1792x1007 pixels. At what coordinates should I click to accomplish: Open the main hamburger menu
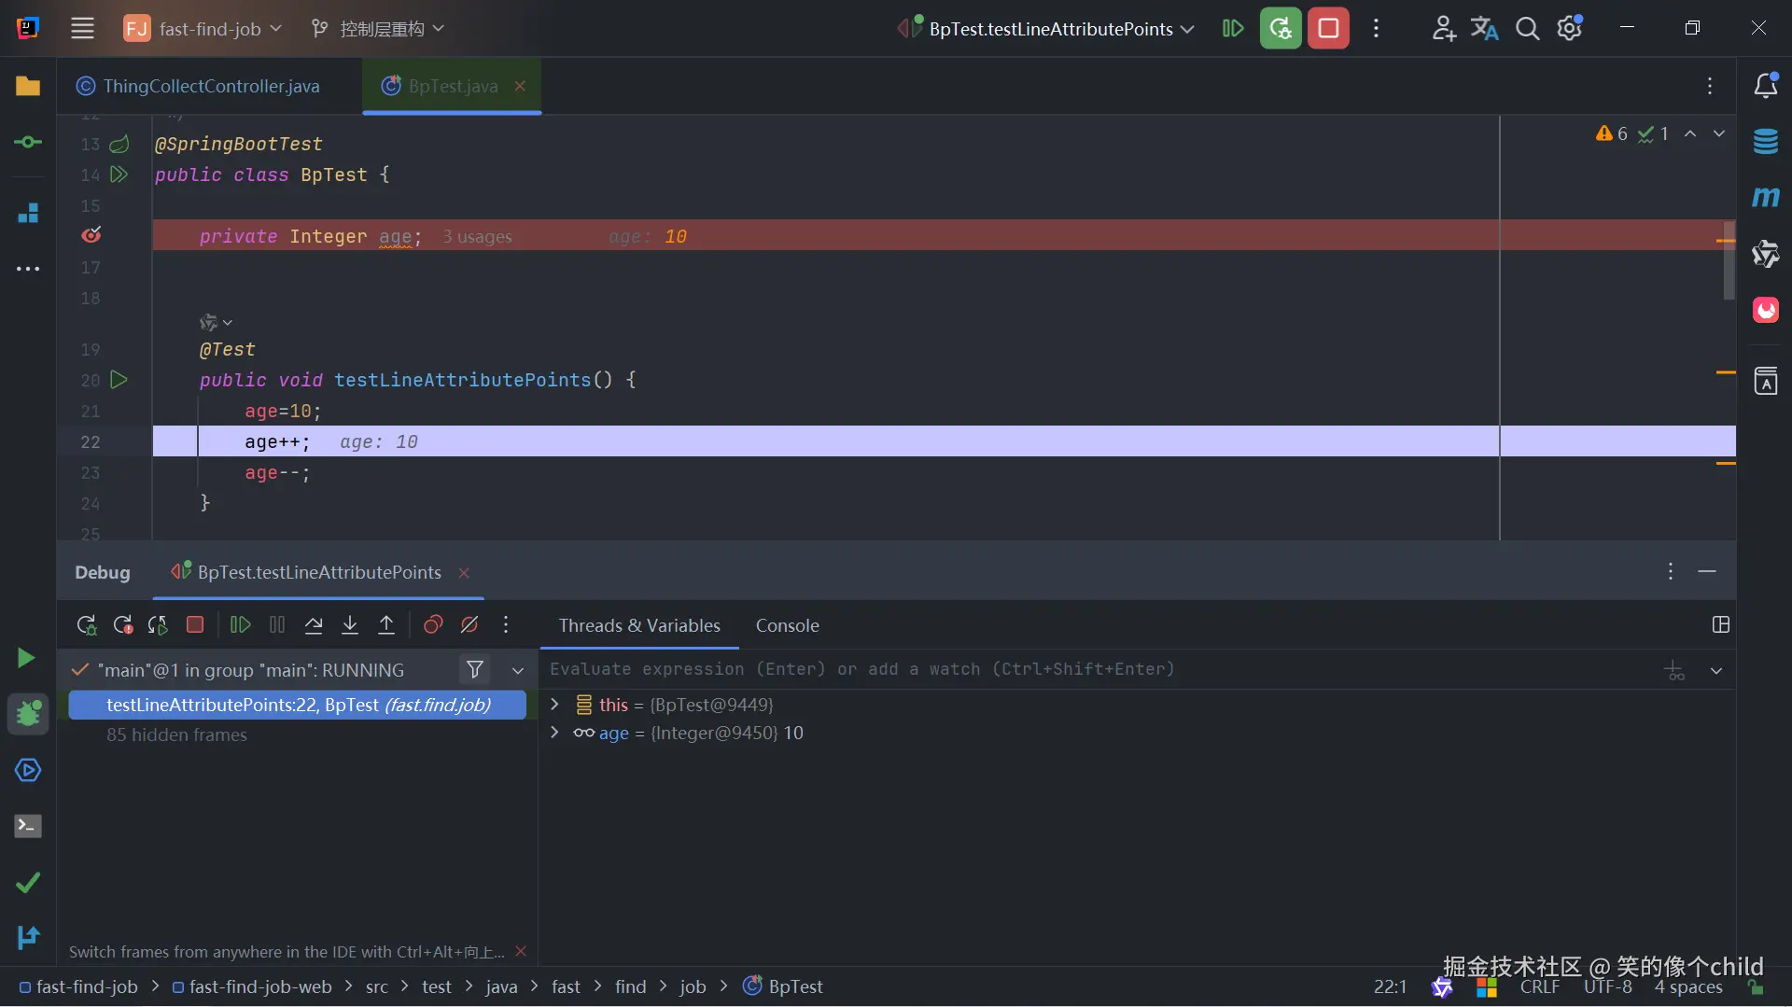click(x=82, y=28)
